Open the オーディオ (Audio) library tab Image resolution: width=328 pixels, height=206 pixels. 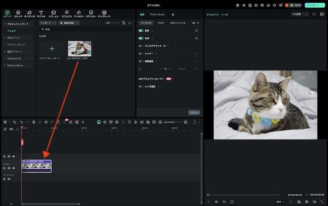coord(30,14)
